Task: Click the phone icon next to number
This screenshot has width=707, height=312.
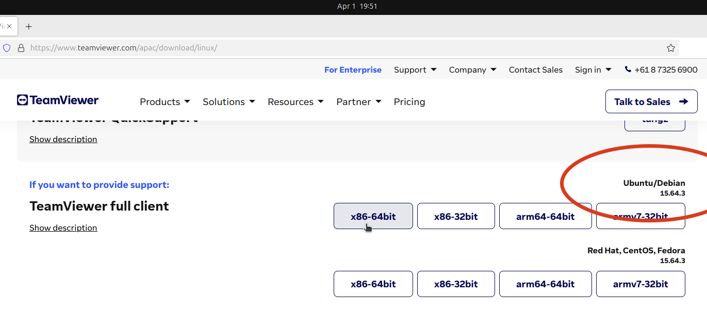Action: click(x=628, y=69)
